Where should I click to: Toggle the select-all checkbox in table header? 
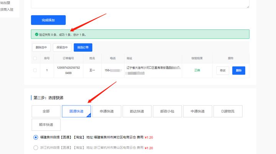(x=35, y=58)
